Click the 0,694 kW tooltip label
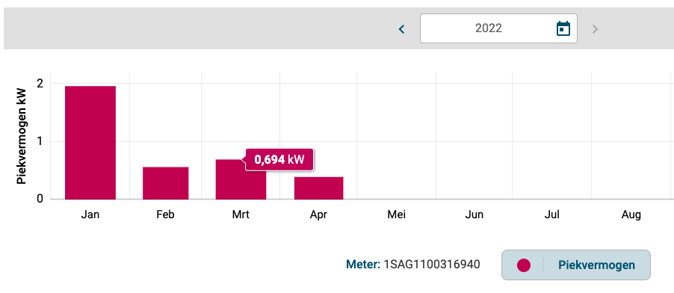The image size is (674, 293). click(279, 160)
